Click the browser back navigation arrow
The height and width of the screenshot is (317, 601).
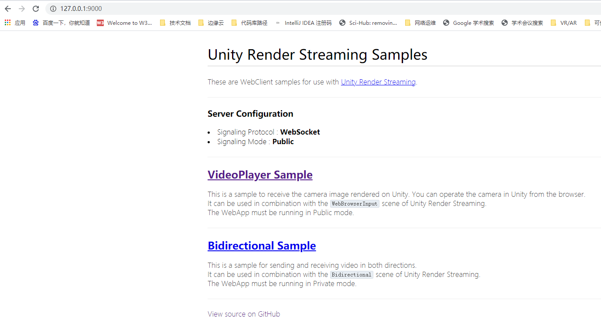(8, 8)
